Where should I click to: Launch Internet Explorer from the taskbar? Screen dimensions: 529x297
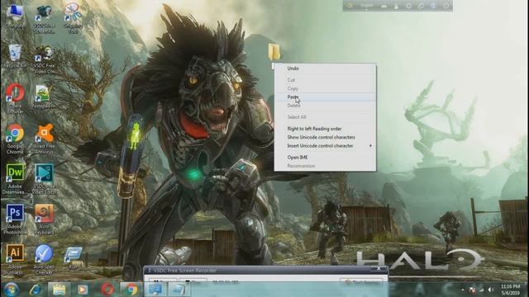click(35, 290)
